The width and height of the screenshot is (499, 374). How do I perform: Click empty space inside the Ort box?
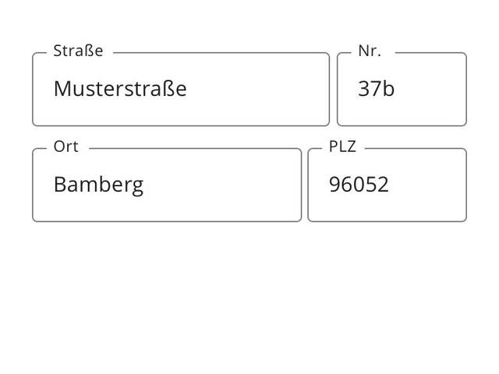234,185
